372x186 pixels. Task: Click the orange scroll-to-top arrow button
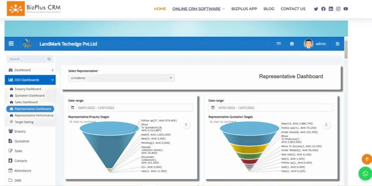pyautogui.click(x=367, y=159)
